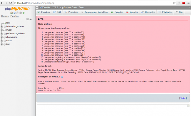
Task: Go back in browser history
Action: point(2,3)
